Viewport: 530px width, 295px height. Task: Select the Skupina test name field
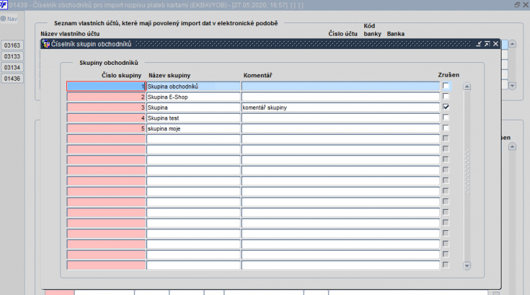[x=193, y=118]
